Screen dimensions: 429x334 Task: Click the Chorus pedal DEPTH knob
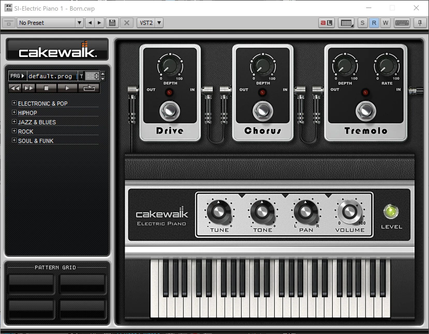pos(263,66)
